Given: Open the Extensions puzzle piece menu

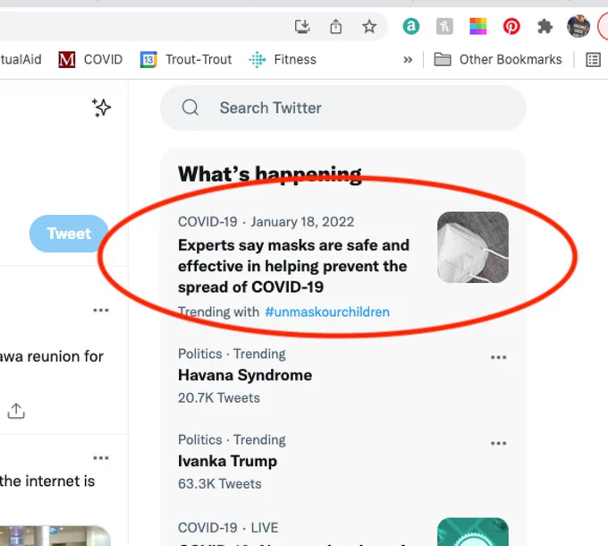Looking at the screenshot, I should pyautogui.click(x=545, y=27).
